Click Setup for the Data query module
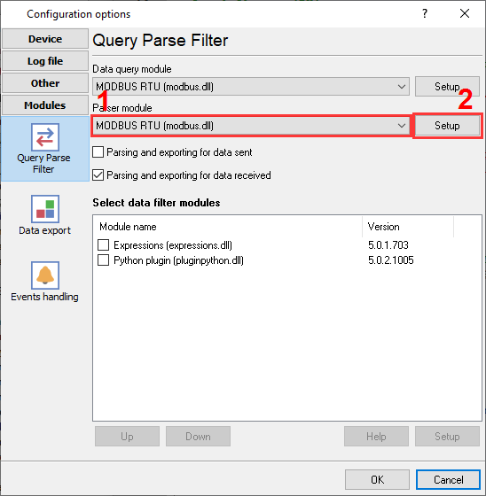This screenshot has width=486, height=496. (x=447, y=87)
